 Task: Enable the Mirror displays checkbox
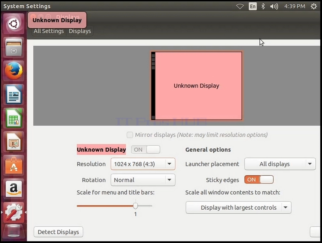click(x=130, y=135)
